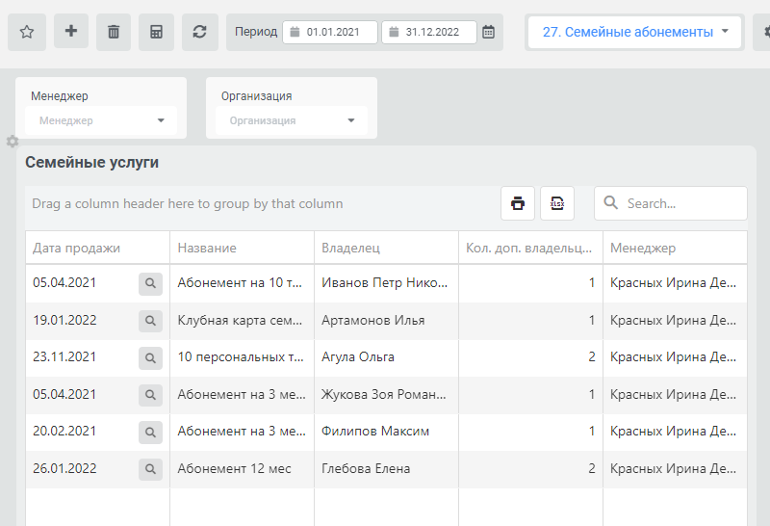Expand the Менеджер filter dropdown
The height and width of the screenshot is (526, 770).
[101, 120]
